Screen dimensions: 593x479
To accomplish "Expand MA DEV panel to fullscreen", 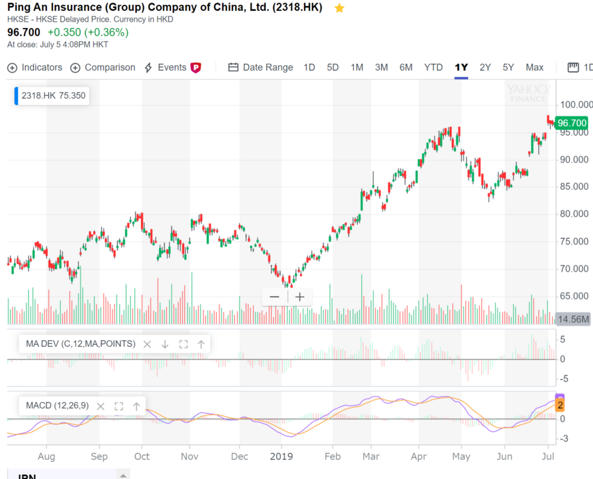I will pyautogui.click(x=183, y=344).
